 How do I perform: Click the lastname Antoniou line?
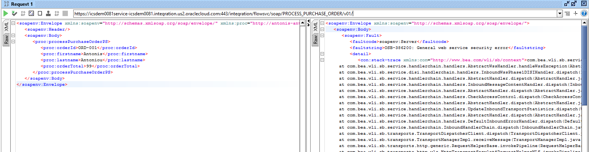coord(93,60)
